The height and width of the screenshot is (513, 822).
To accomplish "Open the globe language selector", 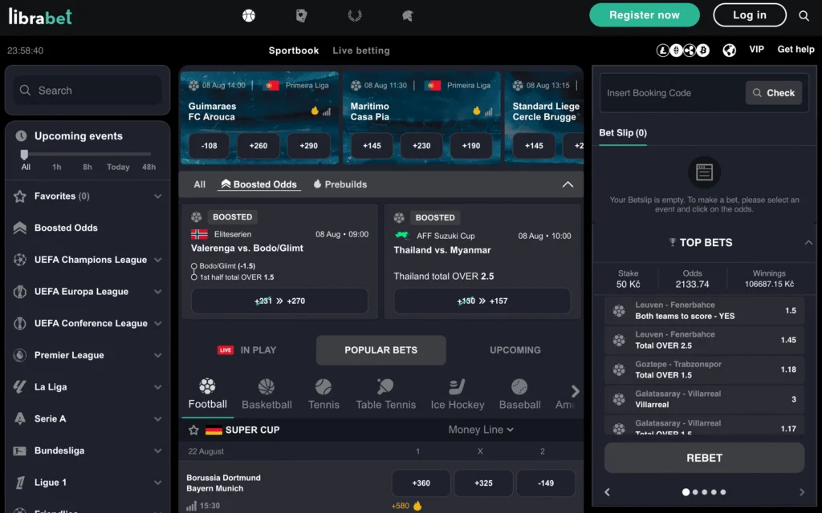I will pyautogui.click(x=729, y=50).
